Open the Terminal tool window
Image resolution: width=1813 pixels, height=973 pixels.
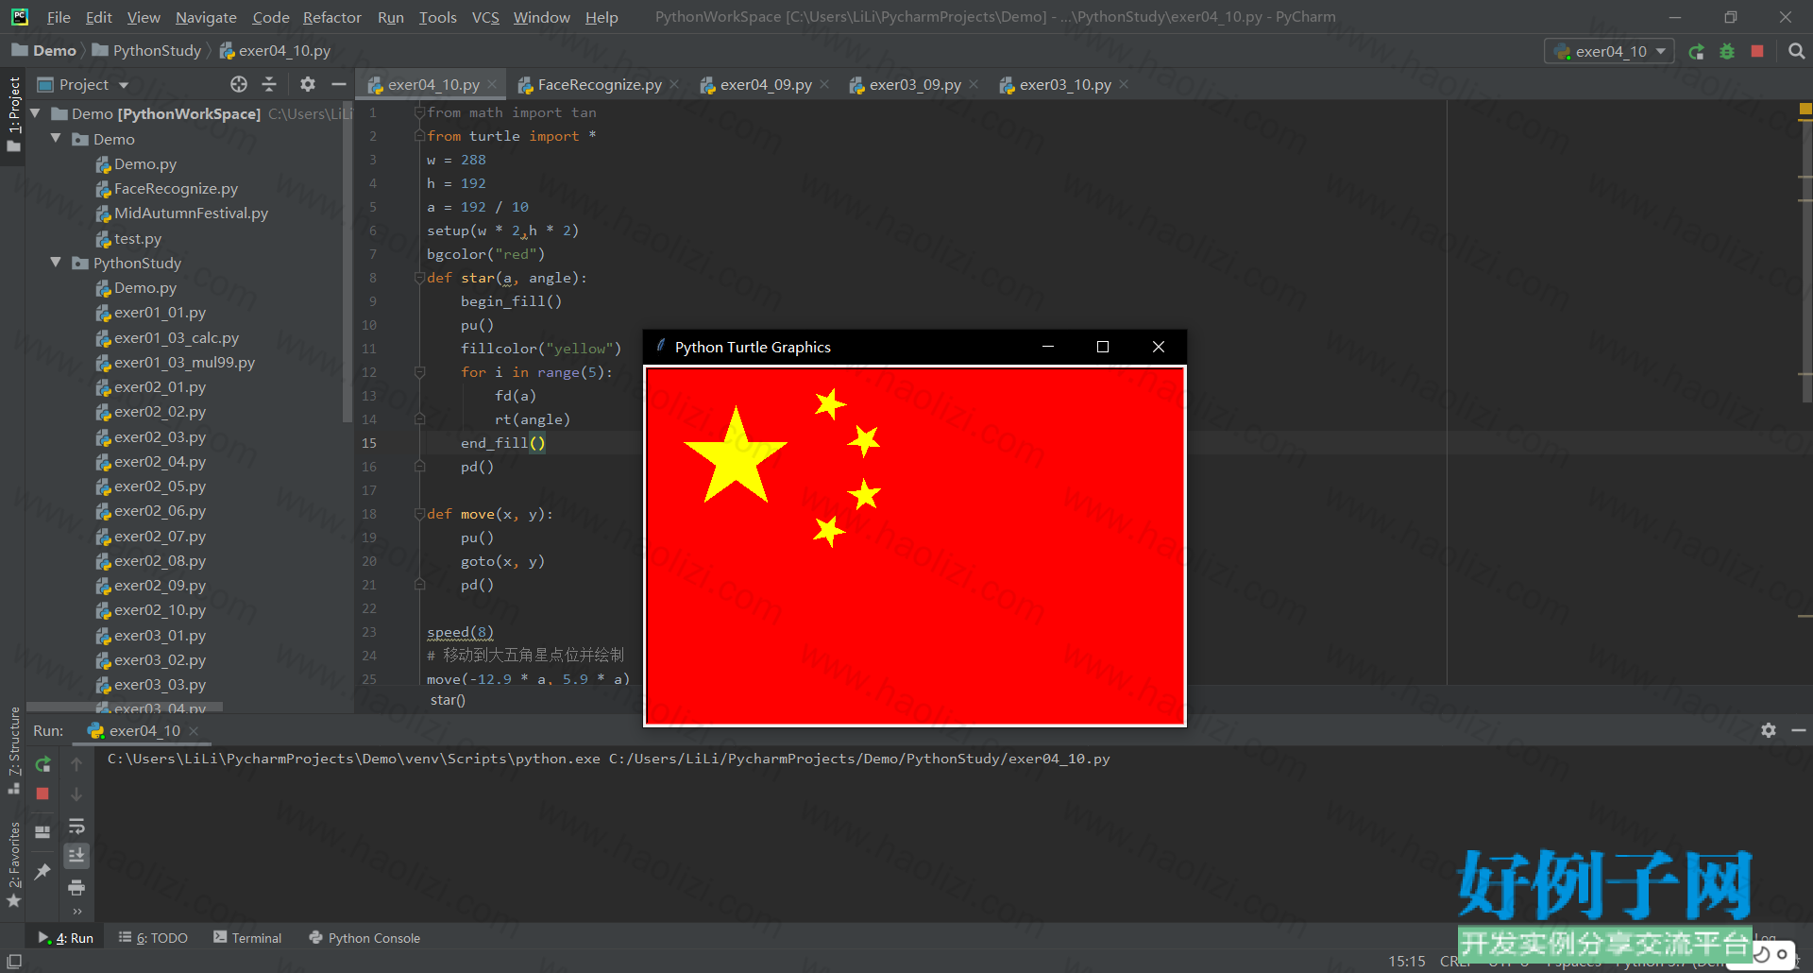point(247,937)
